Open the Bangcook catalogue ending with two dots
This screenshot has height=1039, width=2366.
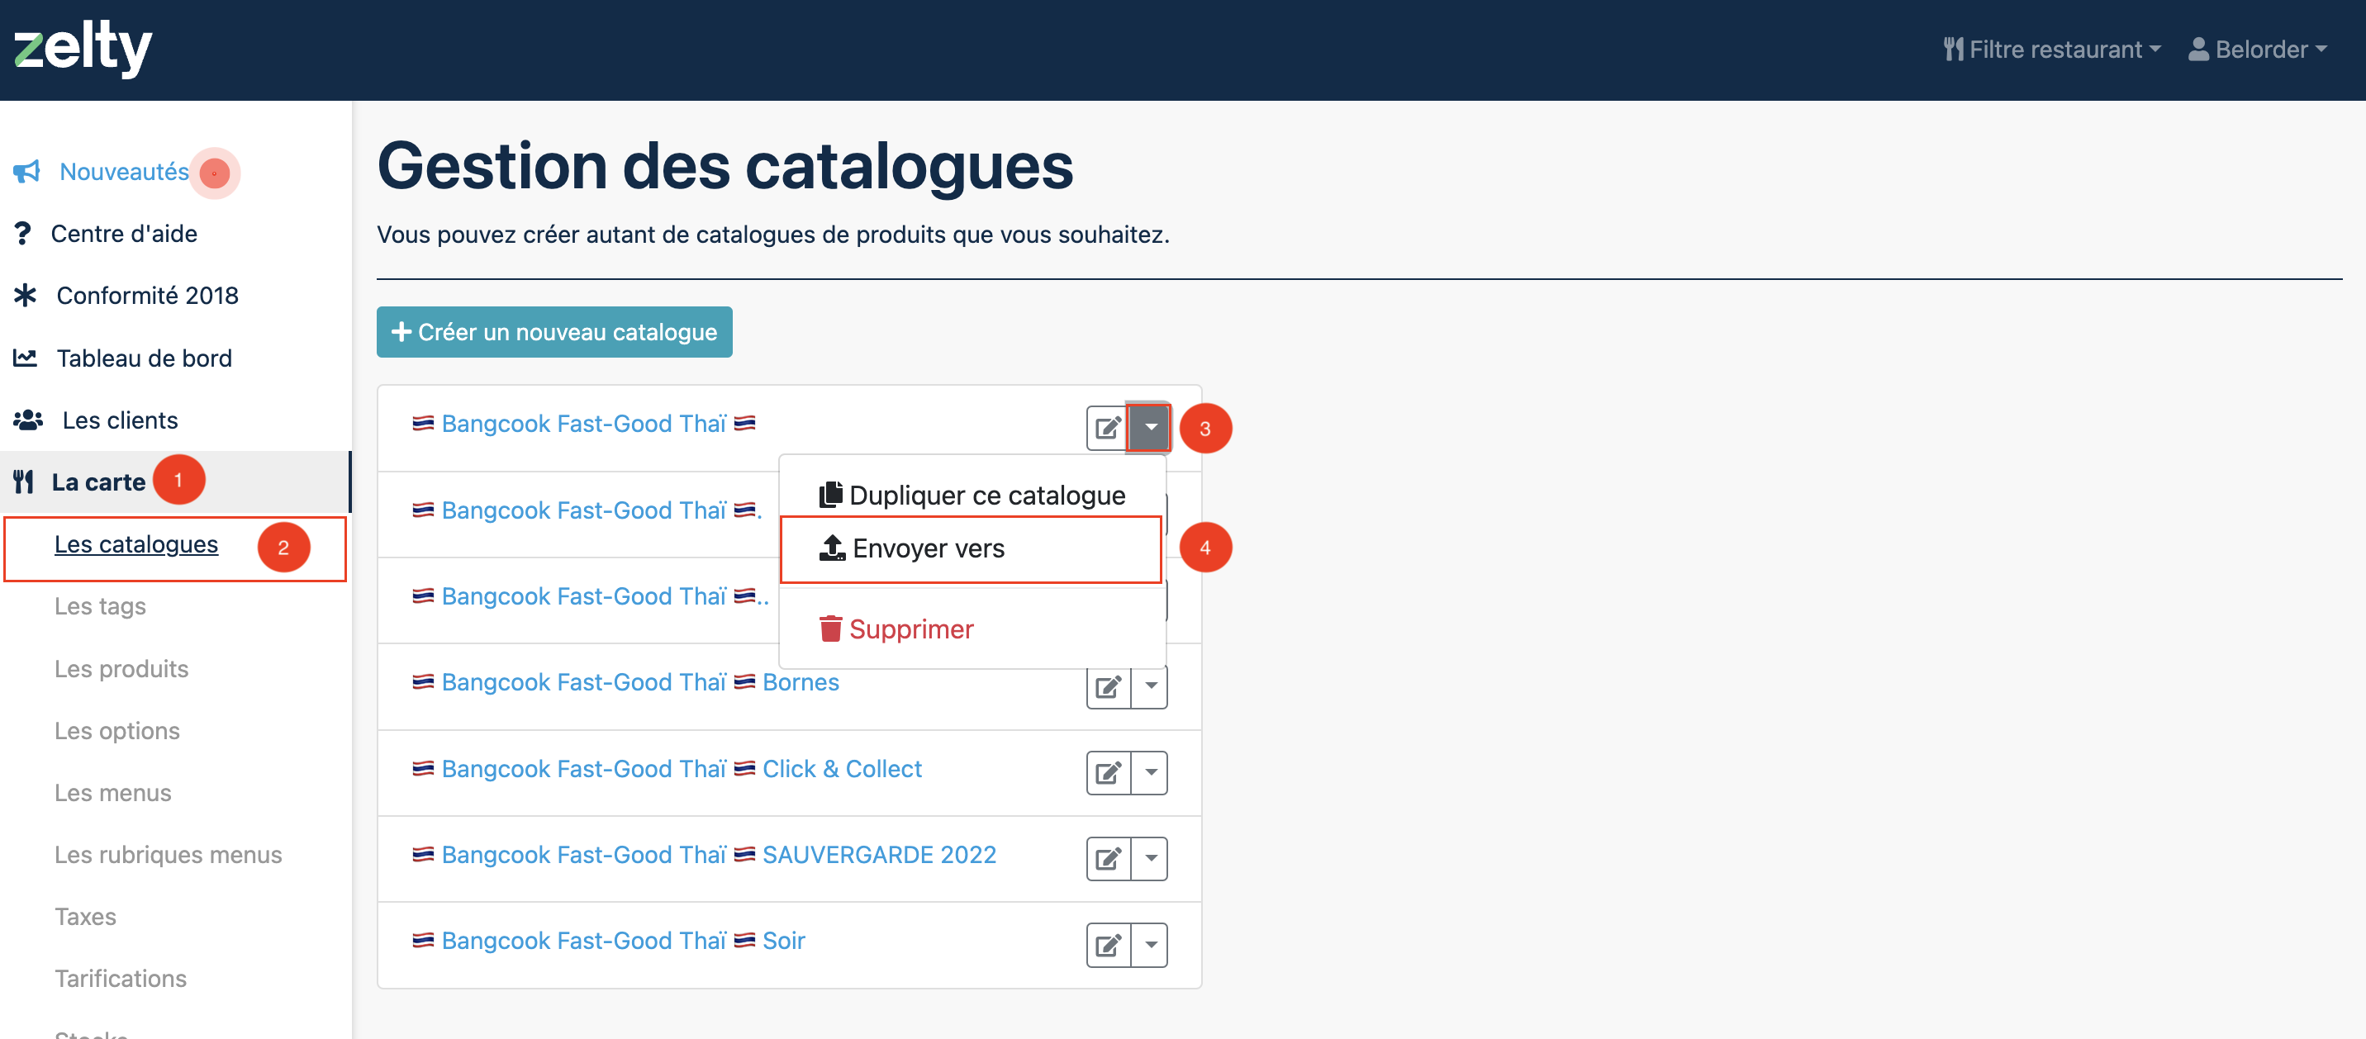tap(590, 596)
